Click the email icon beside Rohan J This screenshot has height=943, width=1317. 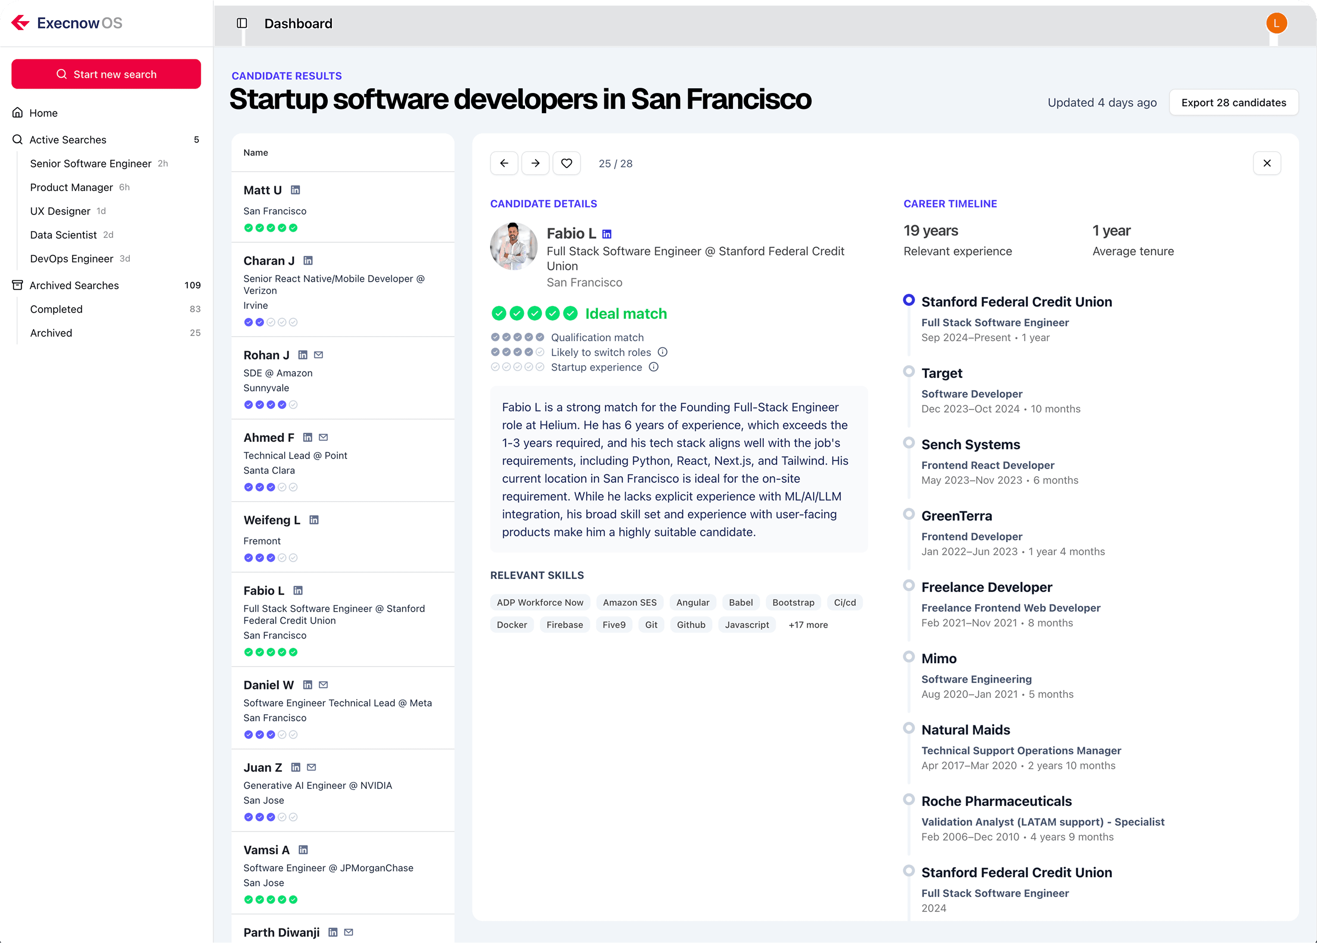318,355
